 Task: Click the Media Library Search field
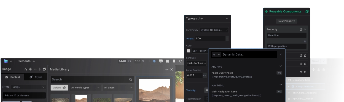(92, 79)
